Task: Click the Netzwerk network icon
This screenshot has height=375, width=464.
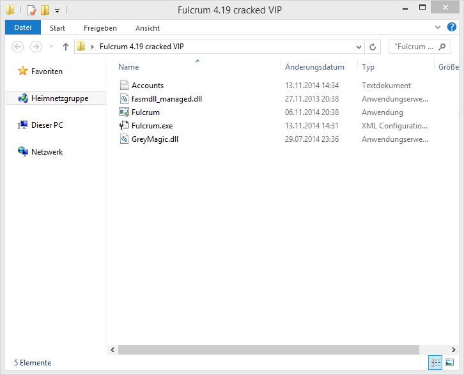Action: point(23,151)
